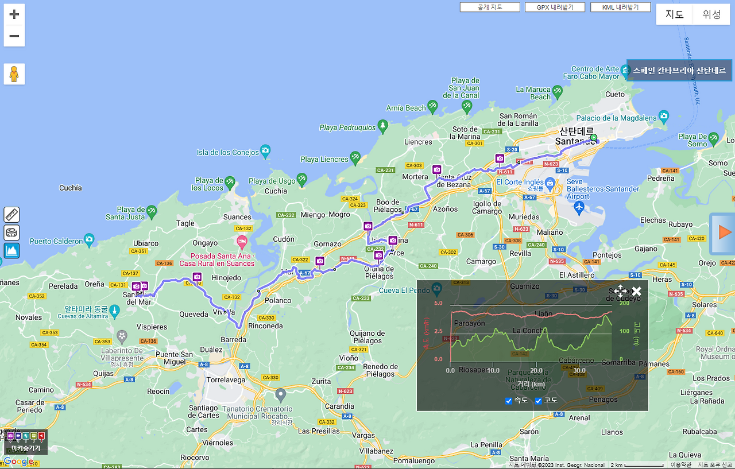Select the La Maruca Beach pin
This screenshot has height=469, width=735.
coord(556,91)
